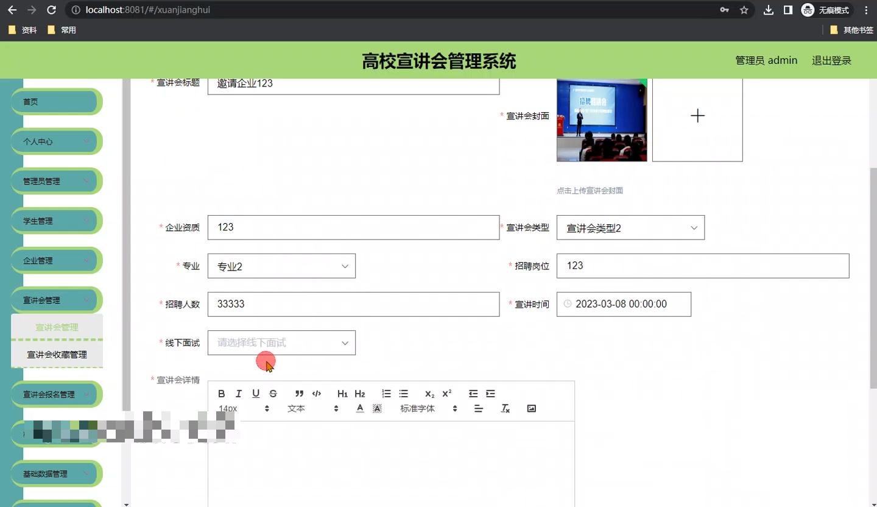This screenshot has height=507, width=877.
Task: Open 其他书签 folder
Action: click(x=851, y=30)
